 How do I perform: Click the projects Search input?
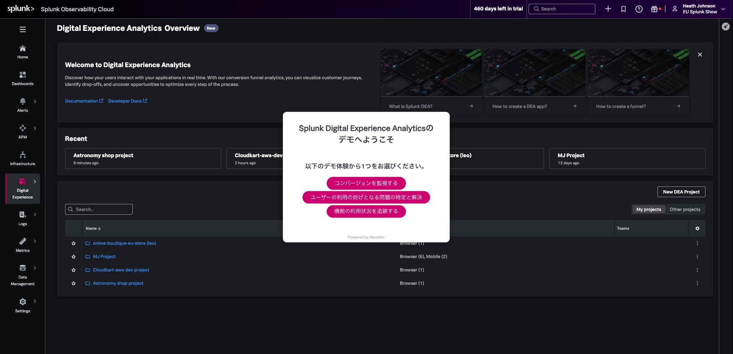pos(99,209)
